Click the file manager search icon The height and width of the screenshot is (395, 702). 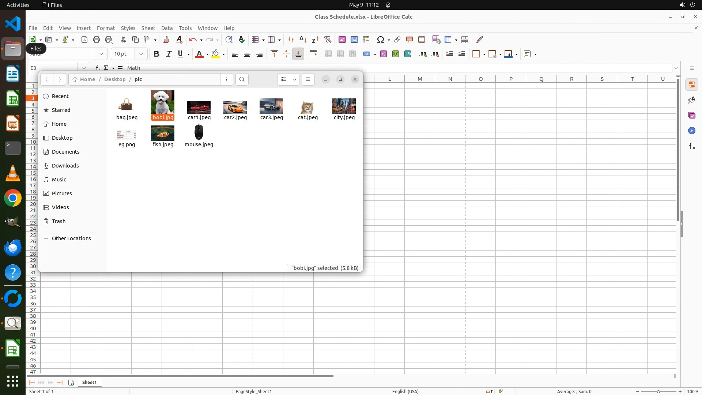pos(242,79)
